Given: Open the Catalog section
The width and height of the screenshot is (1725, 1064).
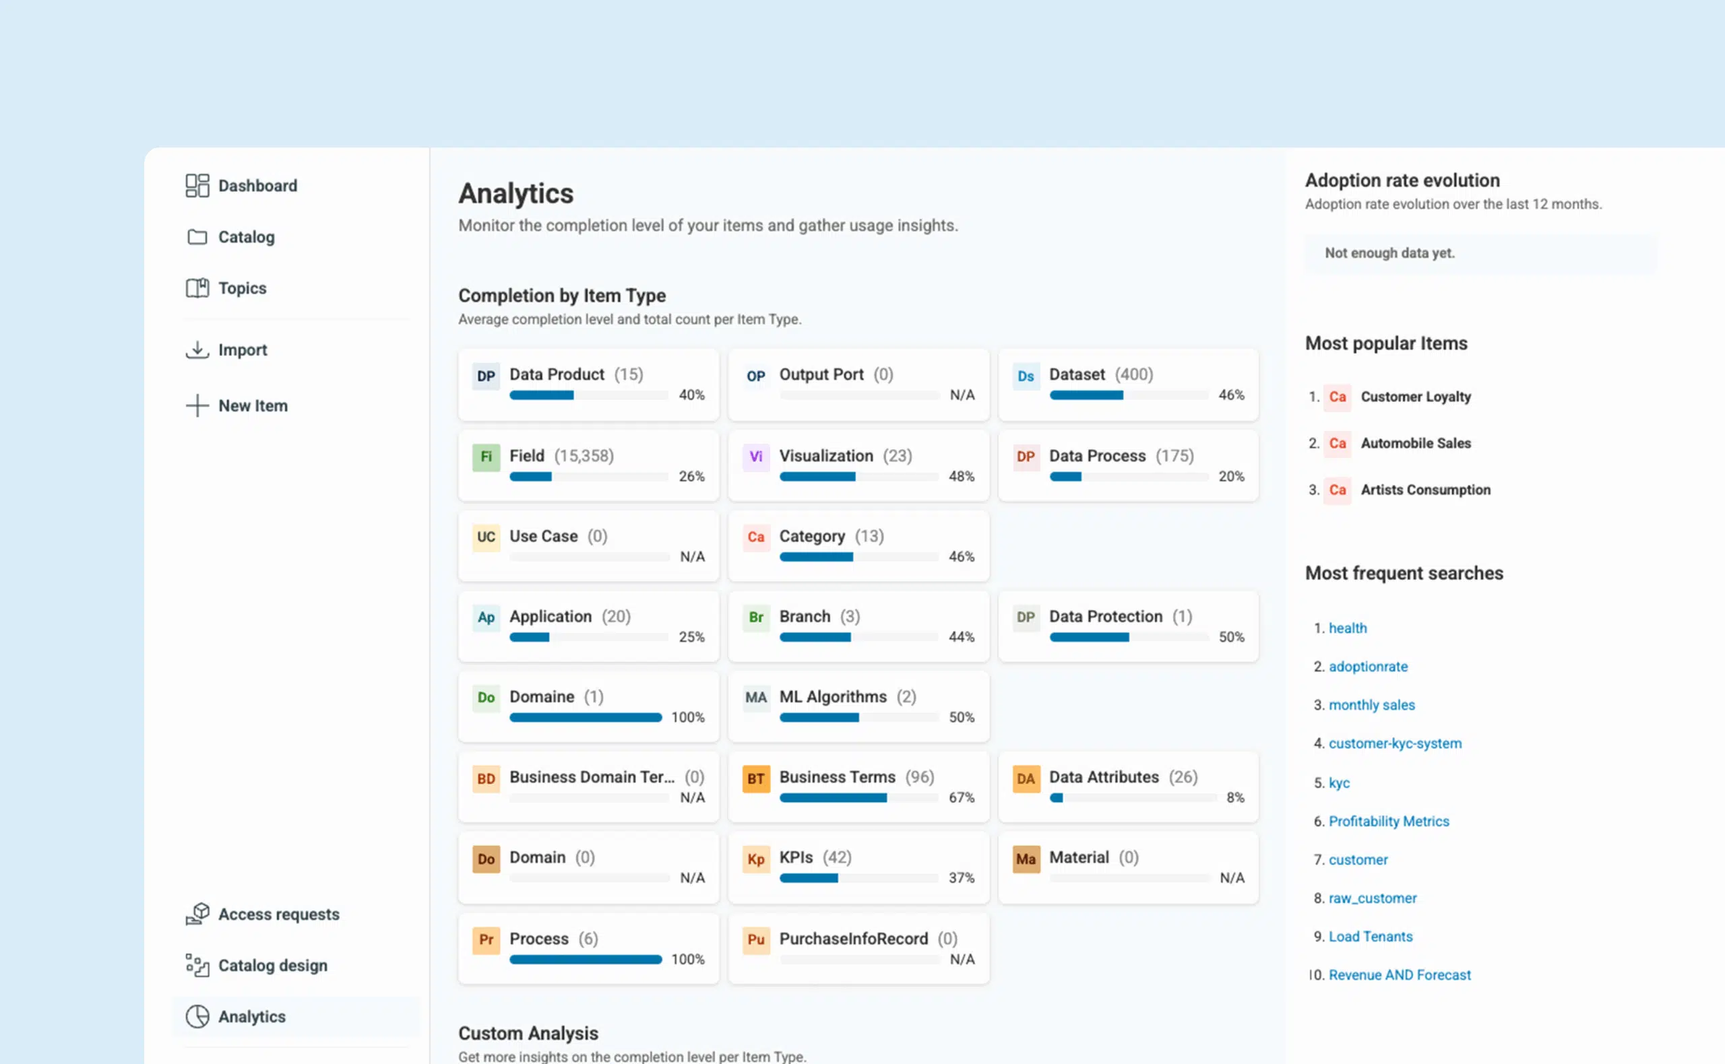Looking at the screenshot, I should click(x=246, y=237).
